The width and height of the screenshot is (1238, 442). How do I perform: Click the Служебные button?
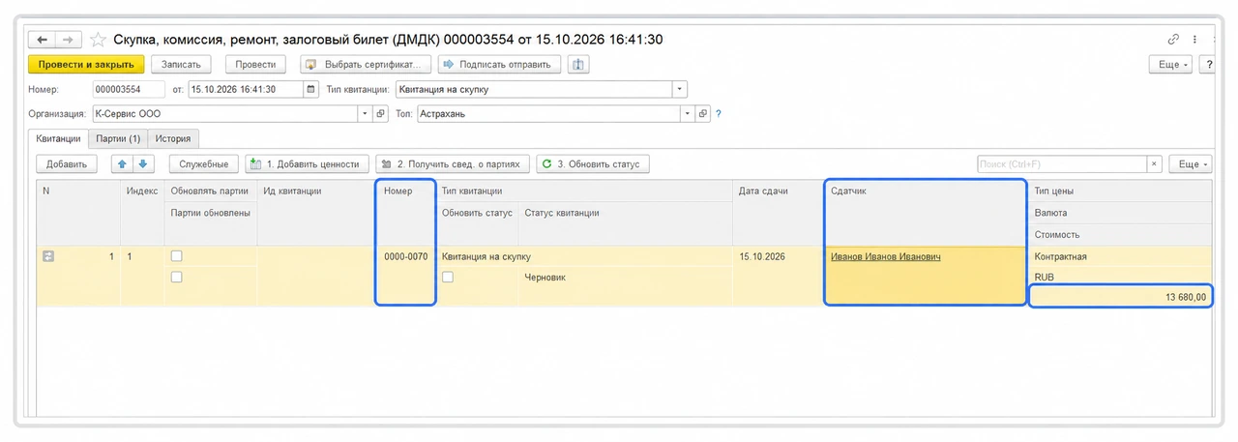coord(203,163)
